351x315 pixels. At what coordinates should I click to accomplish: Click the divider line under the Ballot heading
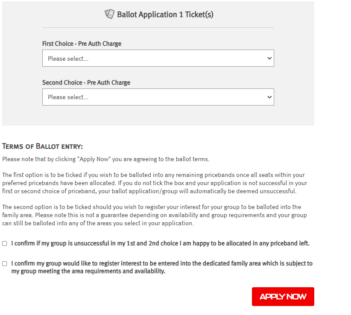158,27
